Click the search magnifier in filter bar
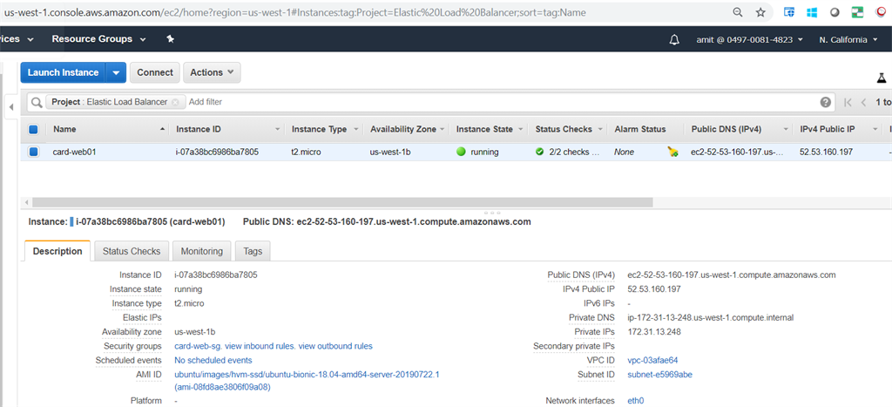The image size is (892, 407). (x=37, y=102)
